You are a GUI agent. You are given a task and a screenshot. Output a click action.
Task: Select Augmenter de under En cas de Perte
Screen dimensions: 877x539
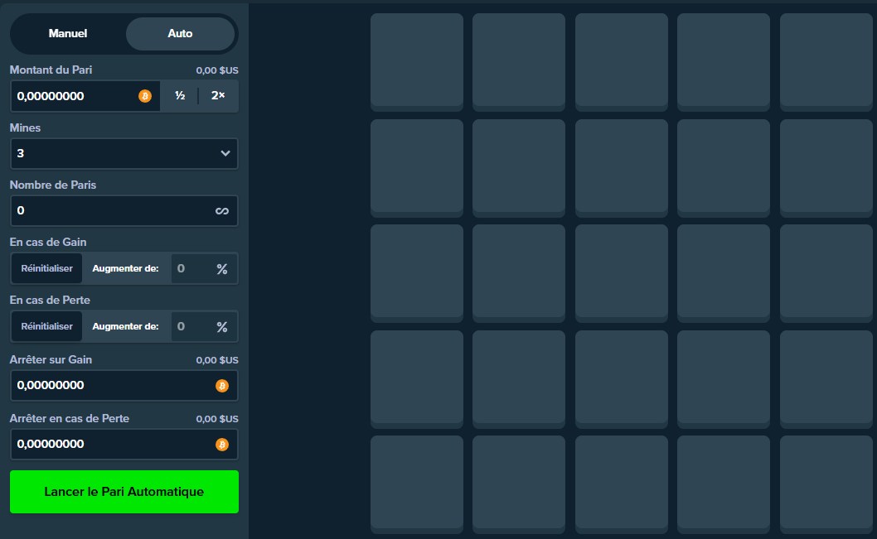click(125, 327)
